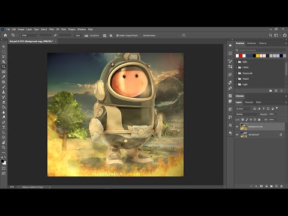288x216 pixels.
Task: Switch to the Gradients tab
Action: (x=251, y=43)
